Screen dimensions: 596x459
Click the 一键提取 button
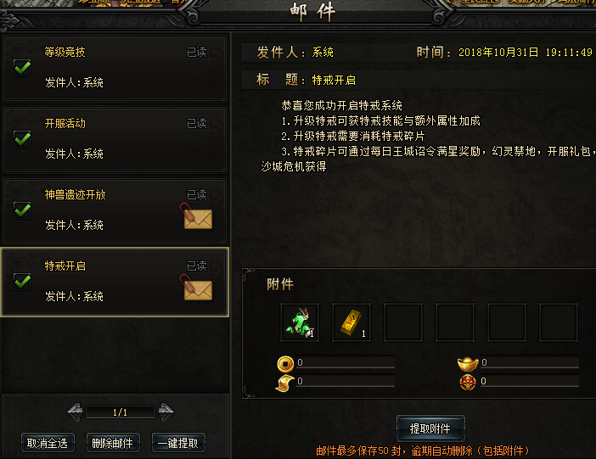click(178, 443)
